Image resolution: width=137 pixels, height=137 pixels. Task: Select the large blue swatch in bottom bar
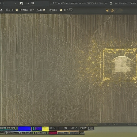(25, 128)
